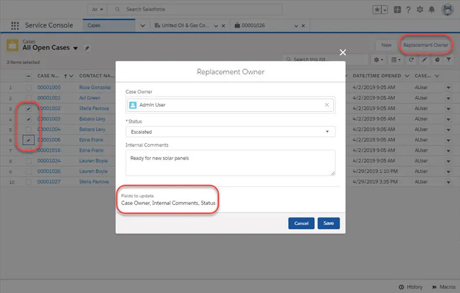Image resolution: width=460 pixels, height=293 pixels.
Task: Click the search magnifier in Search Salesforce
Action: click(x=118, y=9)
